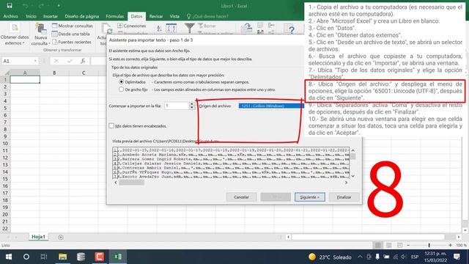
Task: Click the Cortana search circle in taskbar
Action: (x=26, y=257)
